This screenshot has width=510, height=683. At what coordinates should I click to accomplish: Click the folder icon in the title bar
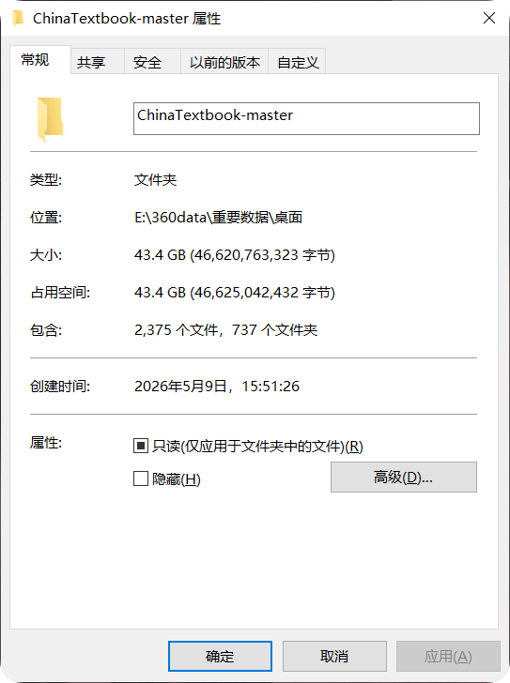coord(18,19)
